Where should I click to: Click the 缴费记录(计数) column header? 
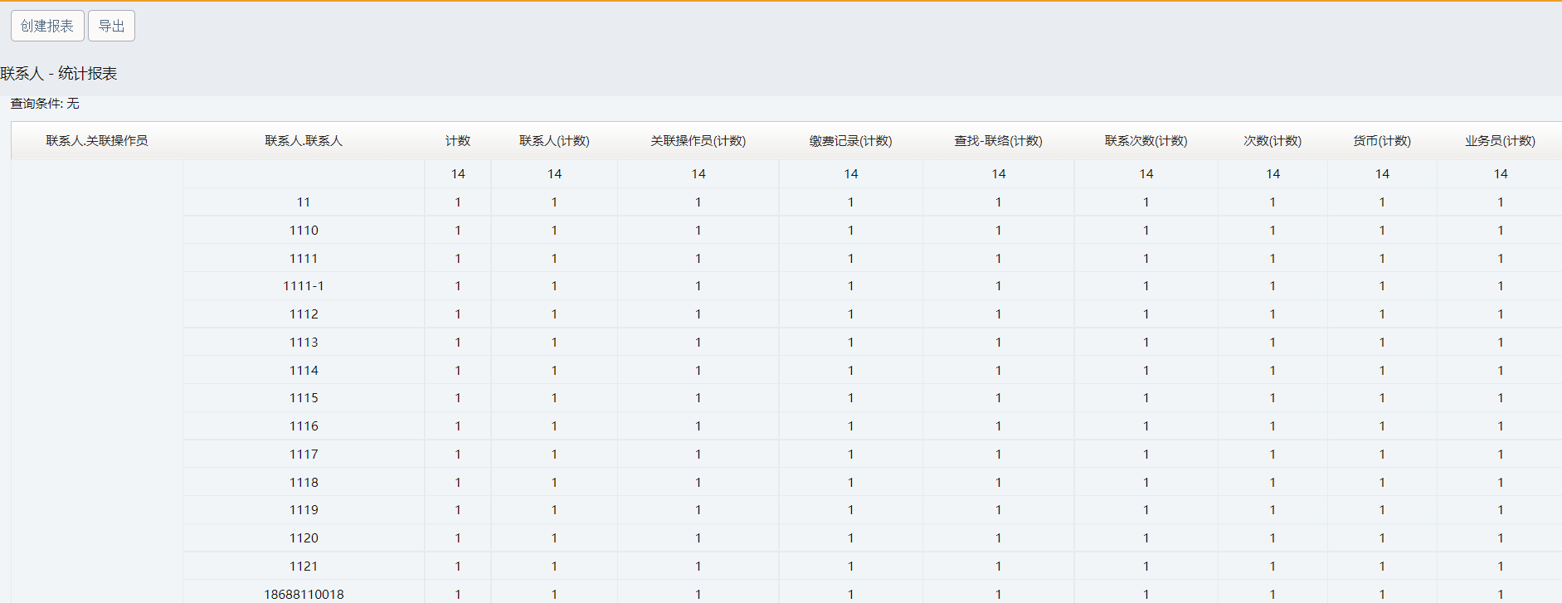851,141
